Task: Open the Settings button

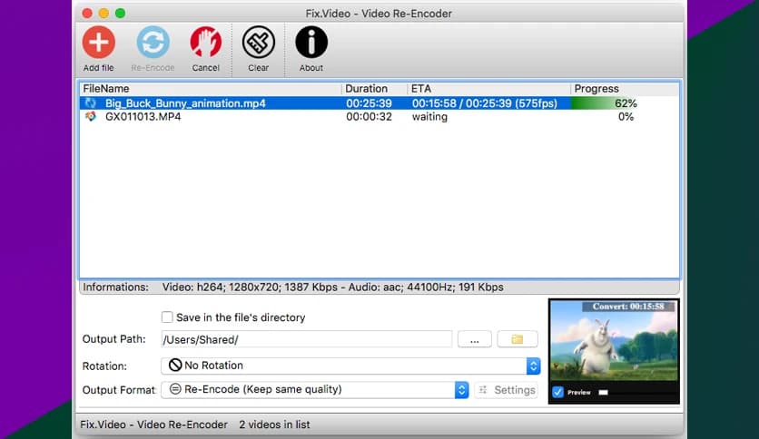Action: click(507, 390)
